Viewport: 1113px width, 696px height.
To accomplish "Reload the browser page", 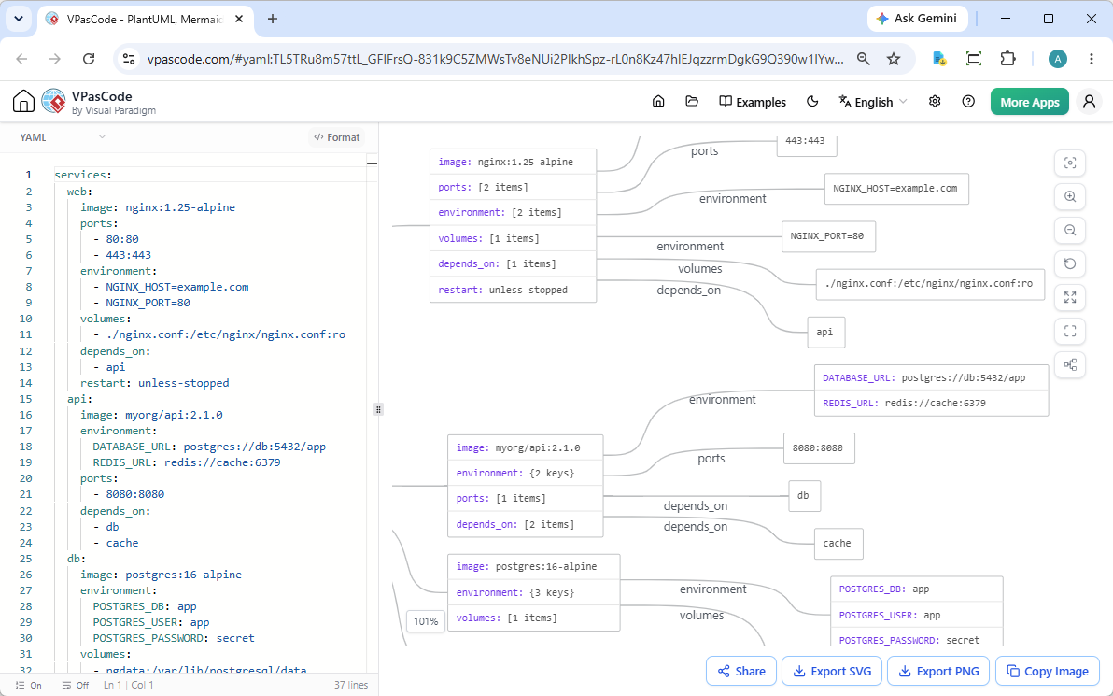I will (x=89, y=59).
